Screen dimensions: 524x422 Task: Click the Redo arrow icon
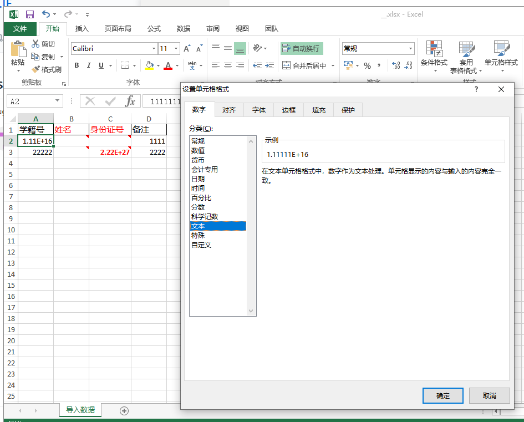68,14
